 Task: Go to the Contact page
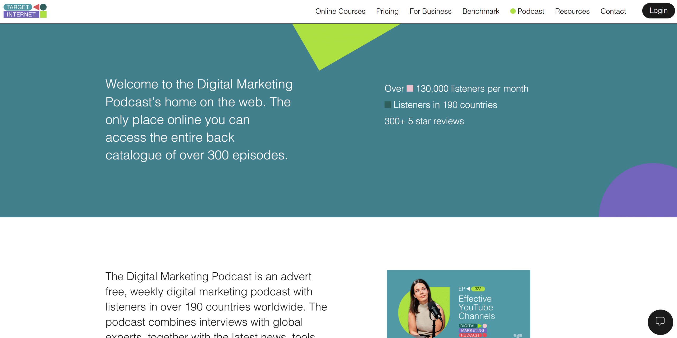613,11
